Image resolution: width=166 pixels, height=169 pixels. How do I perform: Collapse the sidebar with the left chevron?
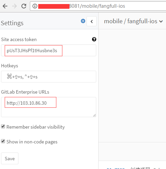pyautogui.click(x=92, y=21)
